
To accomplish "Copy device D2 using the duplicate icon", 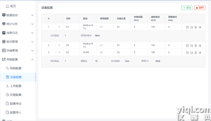I will tap(192, 46).
